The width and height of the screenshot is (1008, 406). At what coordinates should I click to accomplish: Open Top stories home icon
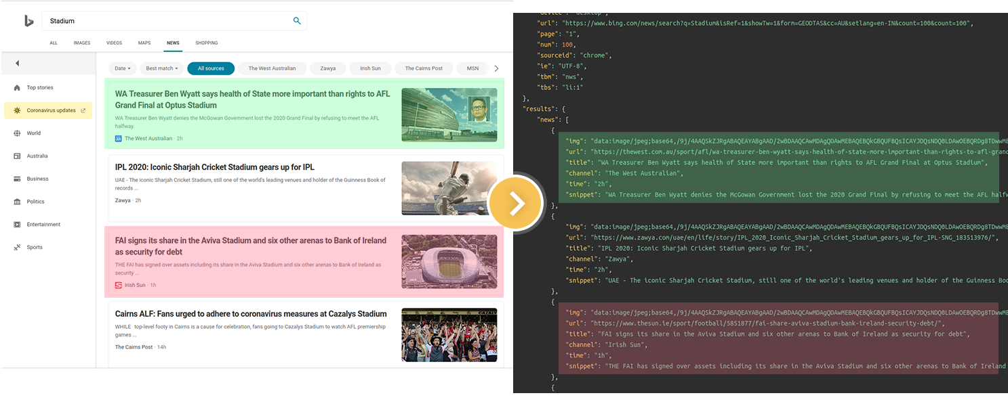point(17,88)
